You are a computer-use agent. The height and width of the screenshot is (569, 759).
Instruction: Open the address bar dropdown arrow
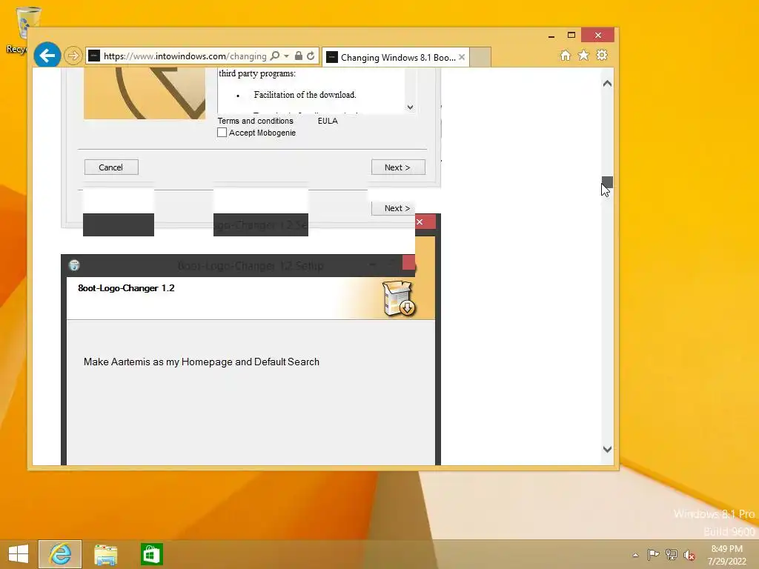287,56
